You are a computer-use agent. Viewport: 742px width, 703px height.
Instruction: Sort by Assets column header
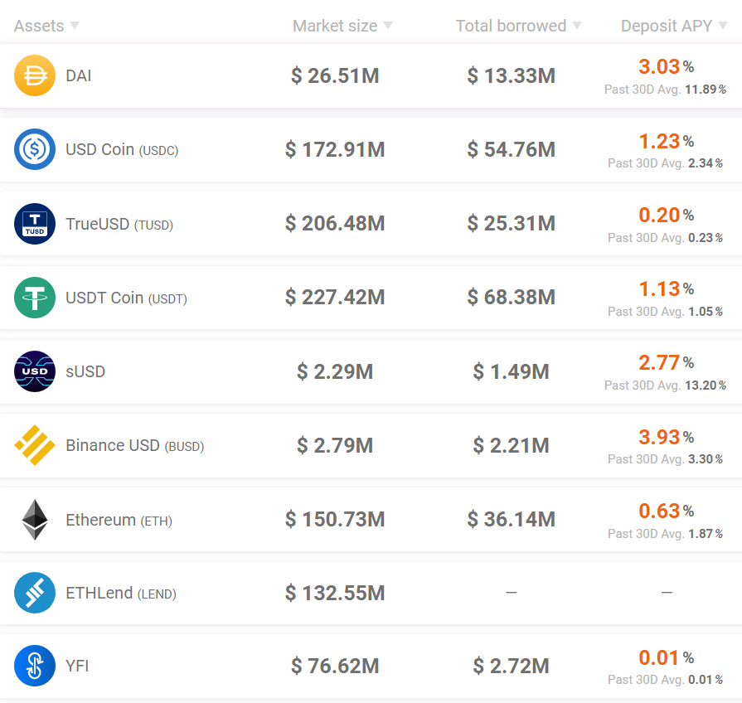coord(46,26)
